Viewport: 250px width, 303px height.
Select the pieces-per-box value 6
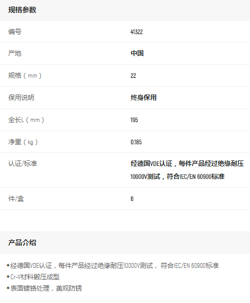[x=132, y=199]
